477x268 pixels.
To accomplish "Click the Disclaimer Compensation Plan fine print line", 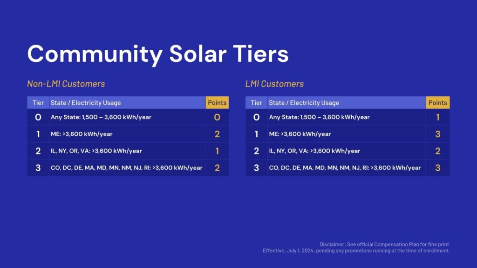I will tap(384, 244).
